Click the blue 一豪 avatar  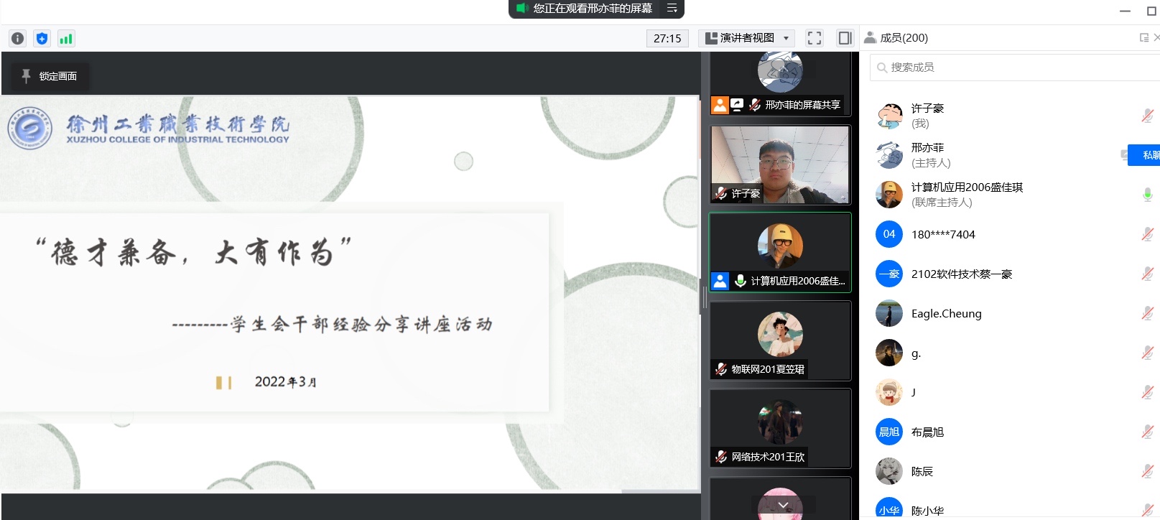pos(889,274)
